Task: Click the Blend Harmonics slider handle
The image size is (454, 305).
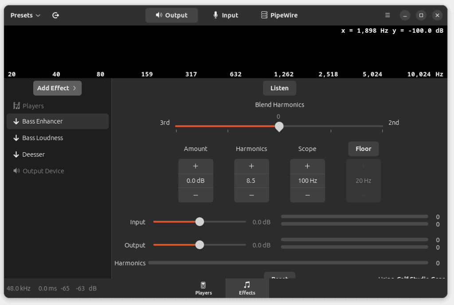Action: tap(279, 127)
